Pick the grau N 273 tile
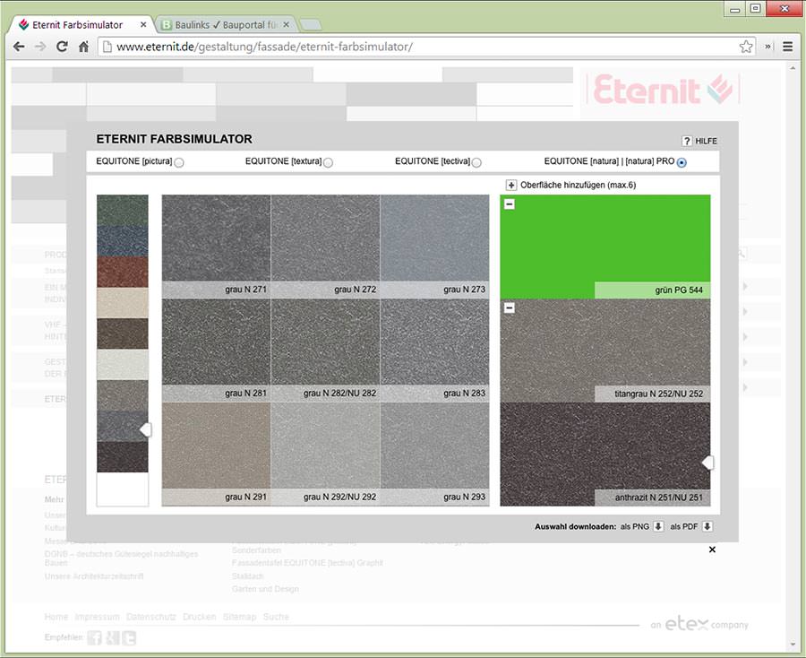Viewport: 806px width, 658px height. (435, 247)
